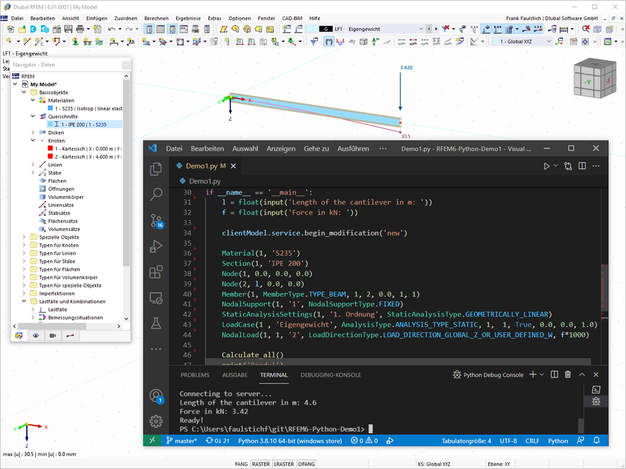Open the Berechnen menu
The width and height of the screenshot is (626, 469).
(156, 18)
